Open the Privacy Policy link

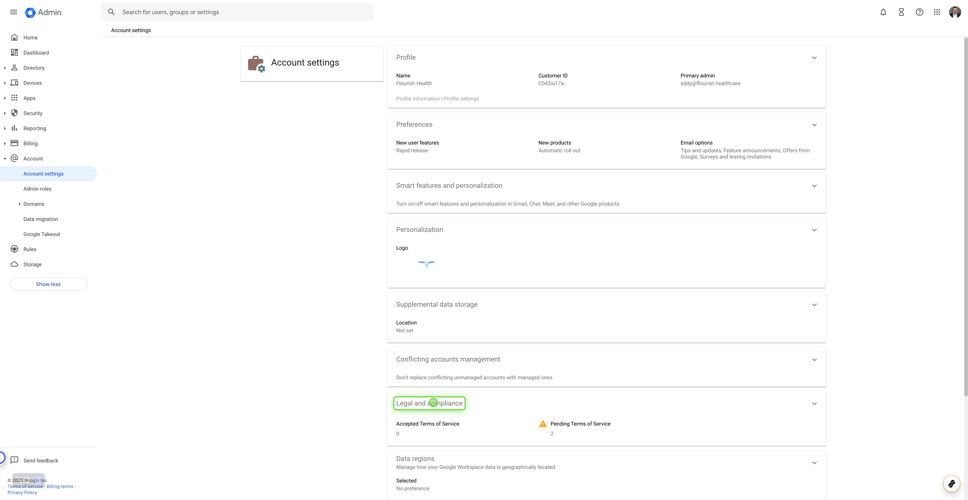click(22, 493)
